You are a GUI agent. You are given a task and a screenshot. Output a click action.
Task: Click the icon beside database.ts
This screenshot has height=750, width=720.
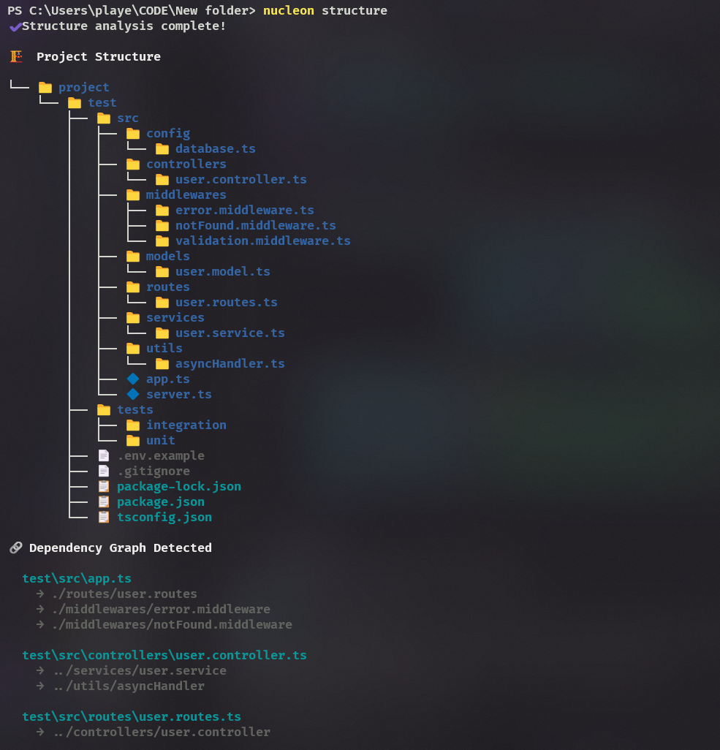point(162,148)
